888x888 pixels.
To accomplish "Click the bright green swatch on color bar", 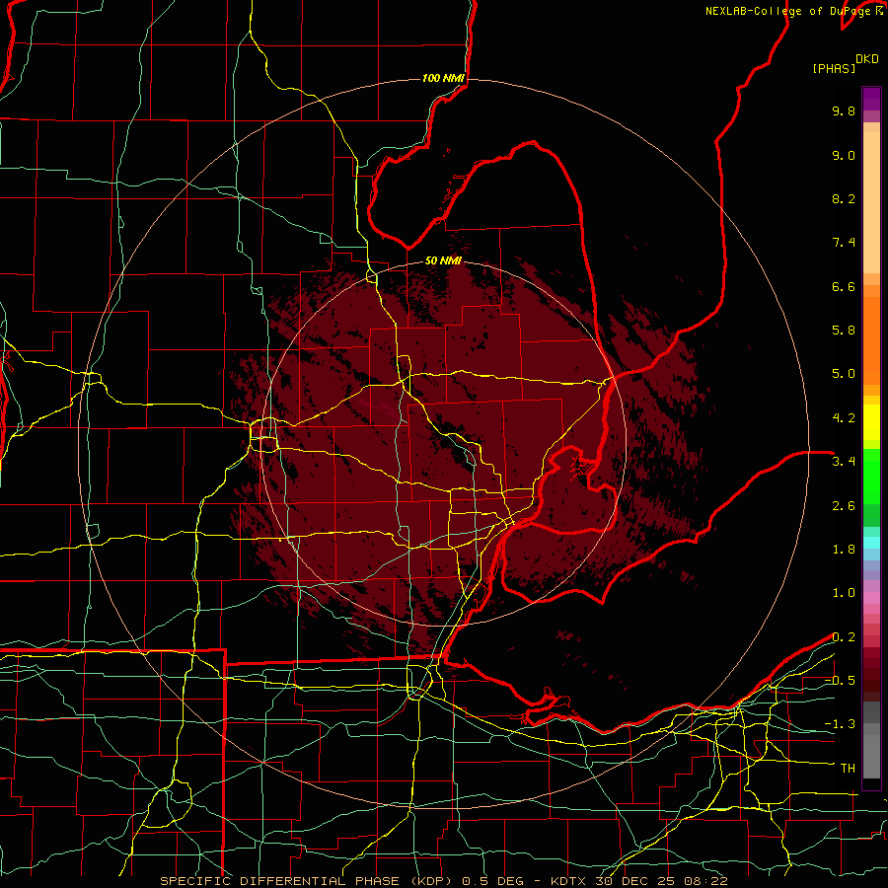I will [871, 478].
